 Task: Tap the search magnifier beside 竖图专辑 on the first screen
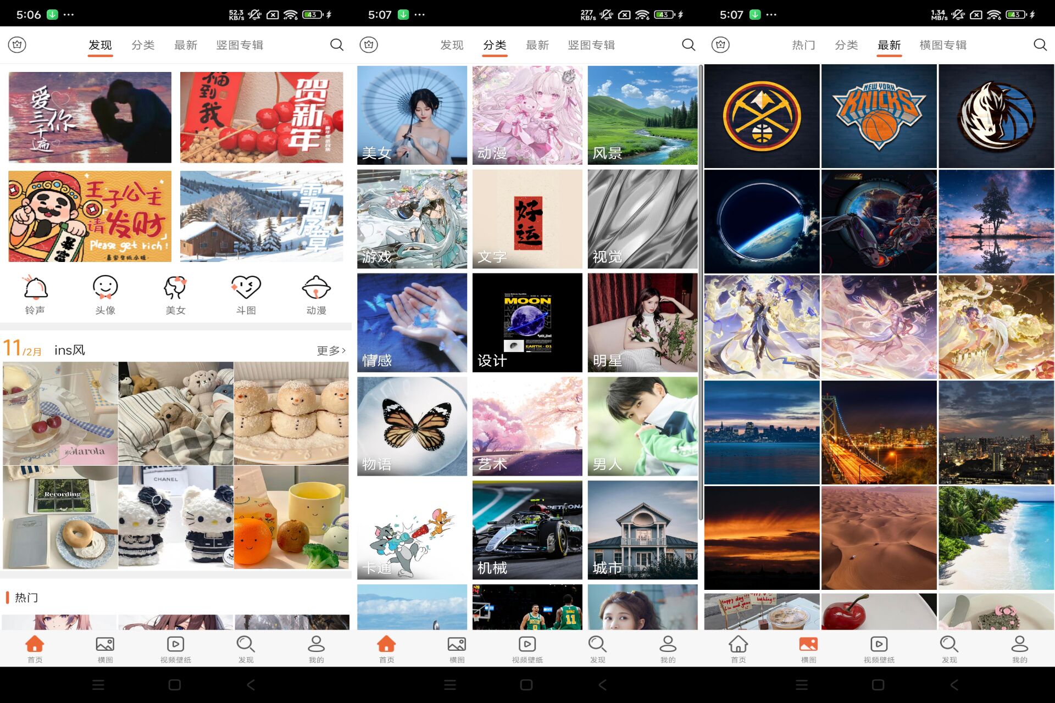tap(337, 45)
